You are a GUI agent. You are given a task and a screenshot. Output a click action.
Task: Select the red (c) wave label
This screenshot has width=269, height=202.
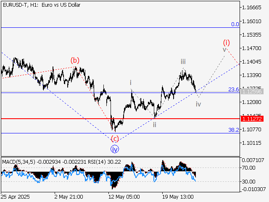pyautogui.click(x=115, y=138)
